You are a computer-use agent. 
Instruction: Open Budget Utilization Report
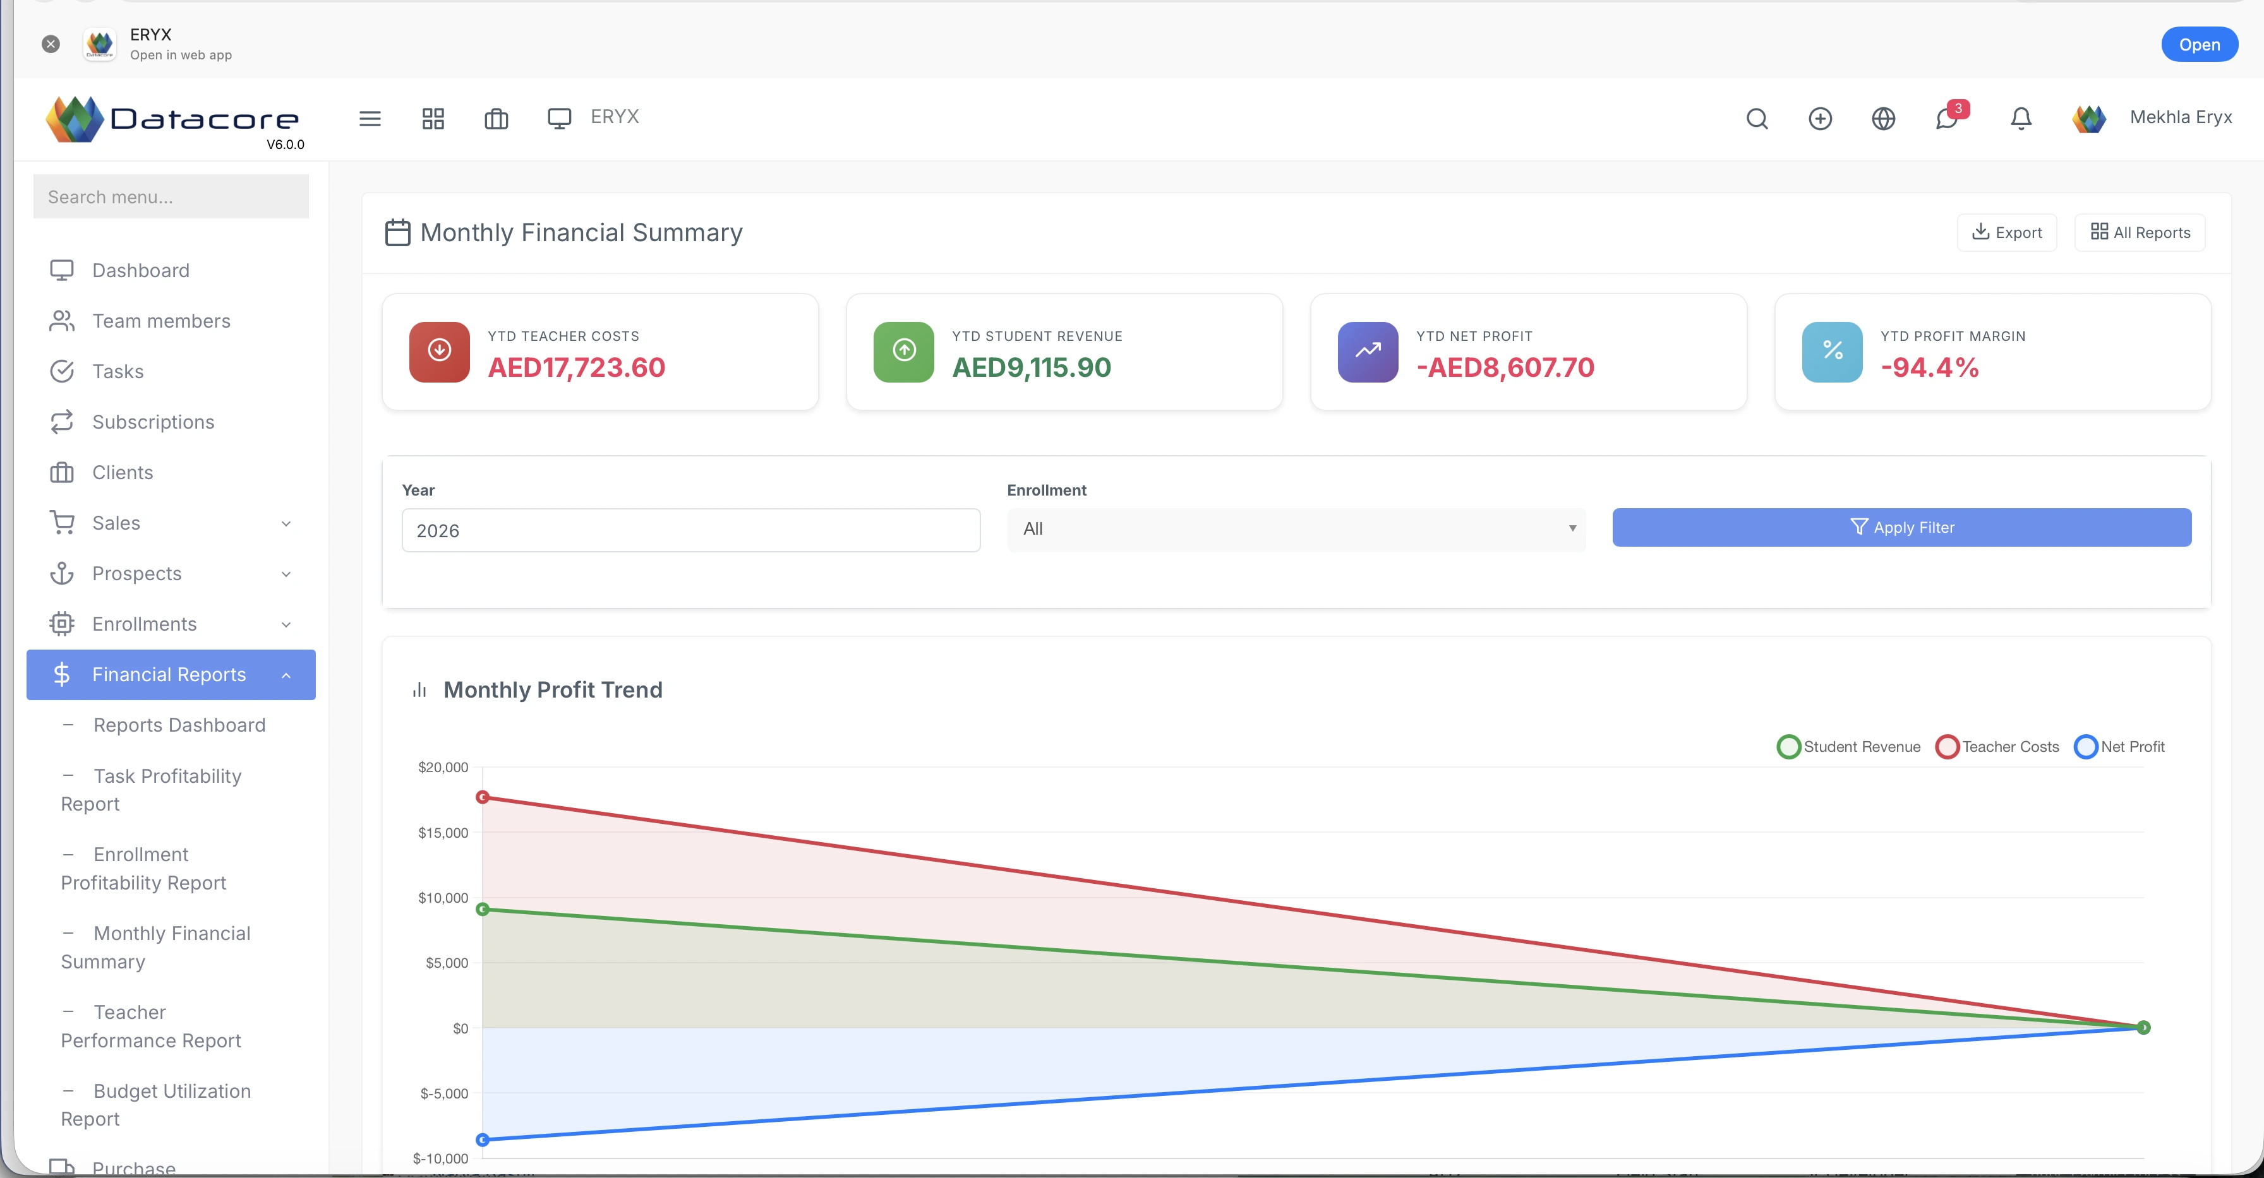pos(155,1105)
